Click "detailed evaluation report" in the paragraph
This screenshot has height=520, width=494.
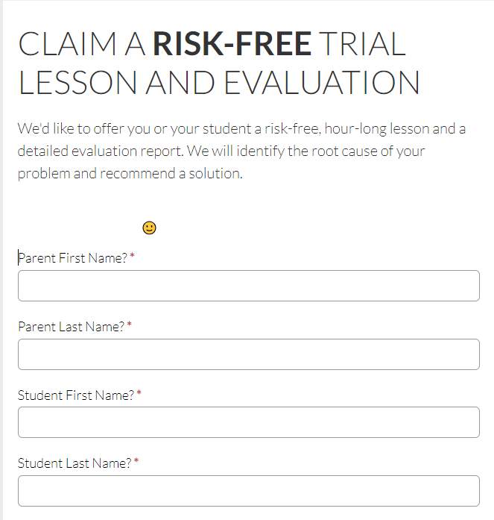tap(101, 151)
